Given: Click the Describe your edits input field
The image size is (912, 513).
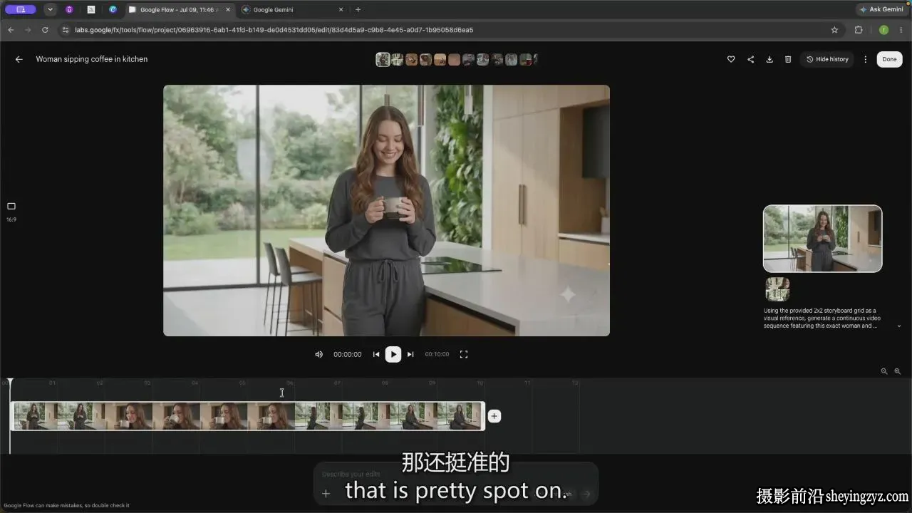Looking at the screenshot, I should point(456,475).
